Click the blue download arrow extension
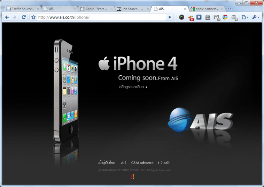Screen dimensions: 264x187 (x=199, y=17)
